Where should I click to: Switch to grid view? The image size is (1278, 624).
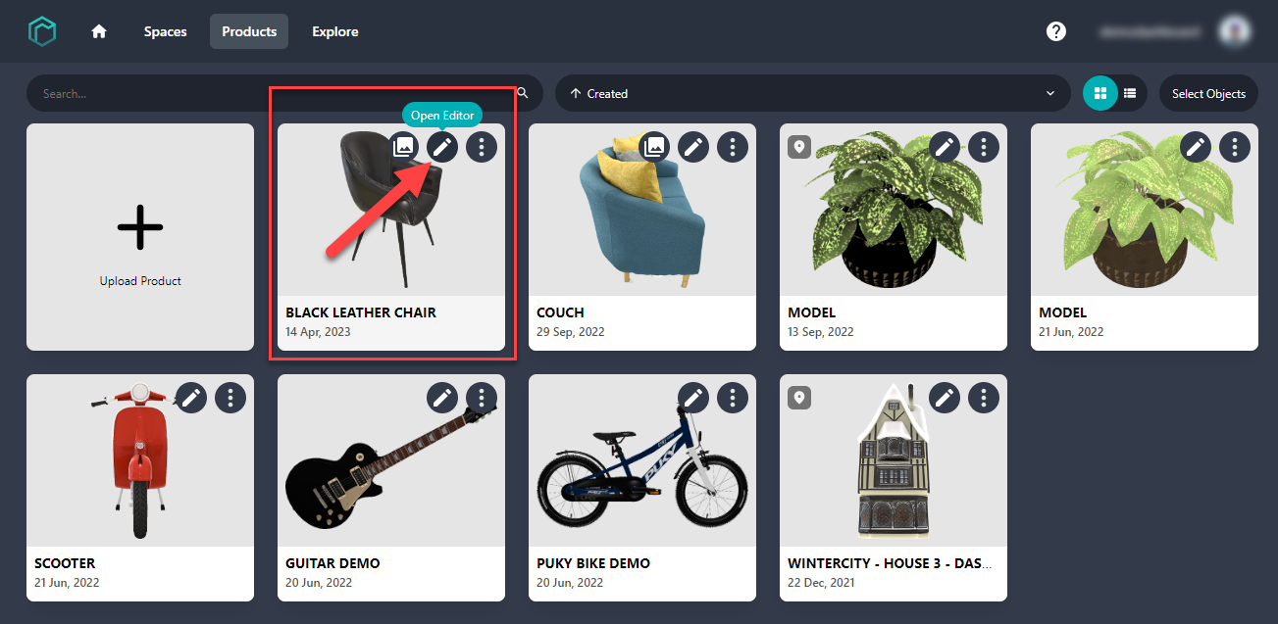1100,93
